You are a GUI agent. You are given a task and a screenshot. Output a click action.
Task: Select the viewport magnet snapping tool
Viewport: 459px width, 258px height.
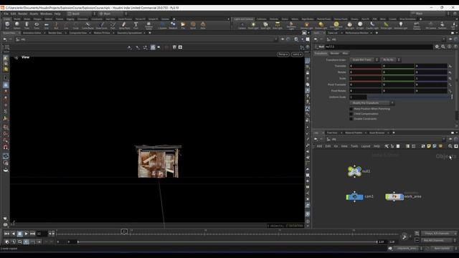6,147
